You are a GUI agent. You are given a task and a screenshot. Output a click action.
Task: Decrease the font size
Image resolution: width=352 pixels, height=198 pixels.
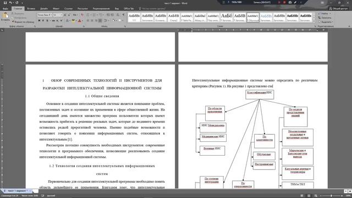tap(69, 15)
